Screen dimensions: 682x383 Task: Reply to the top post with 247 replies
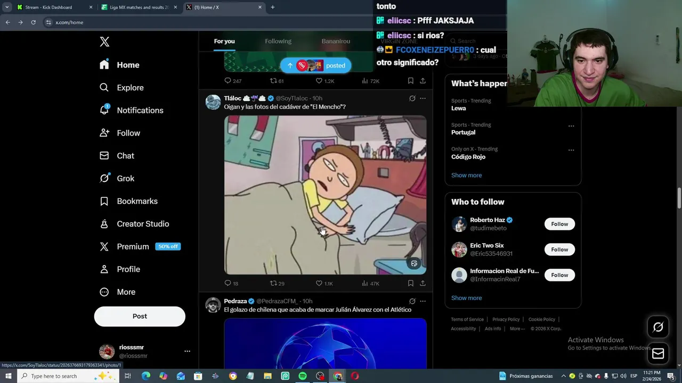pos(233,81)
